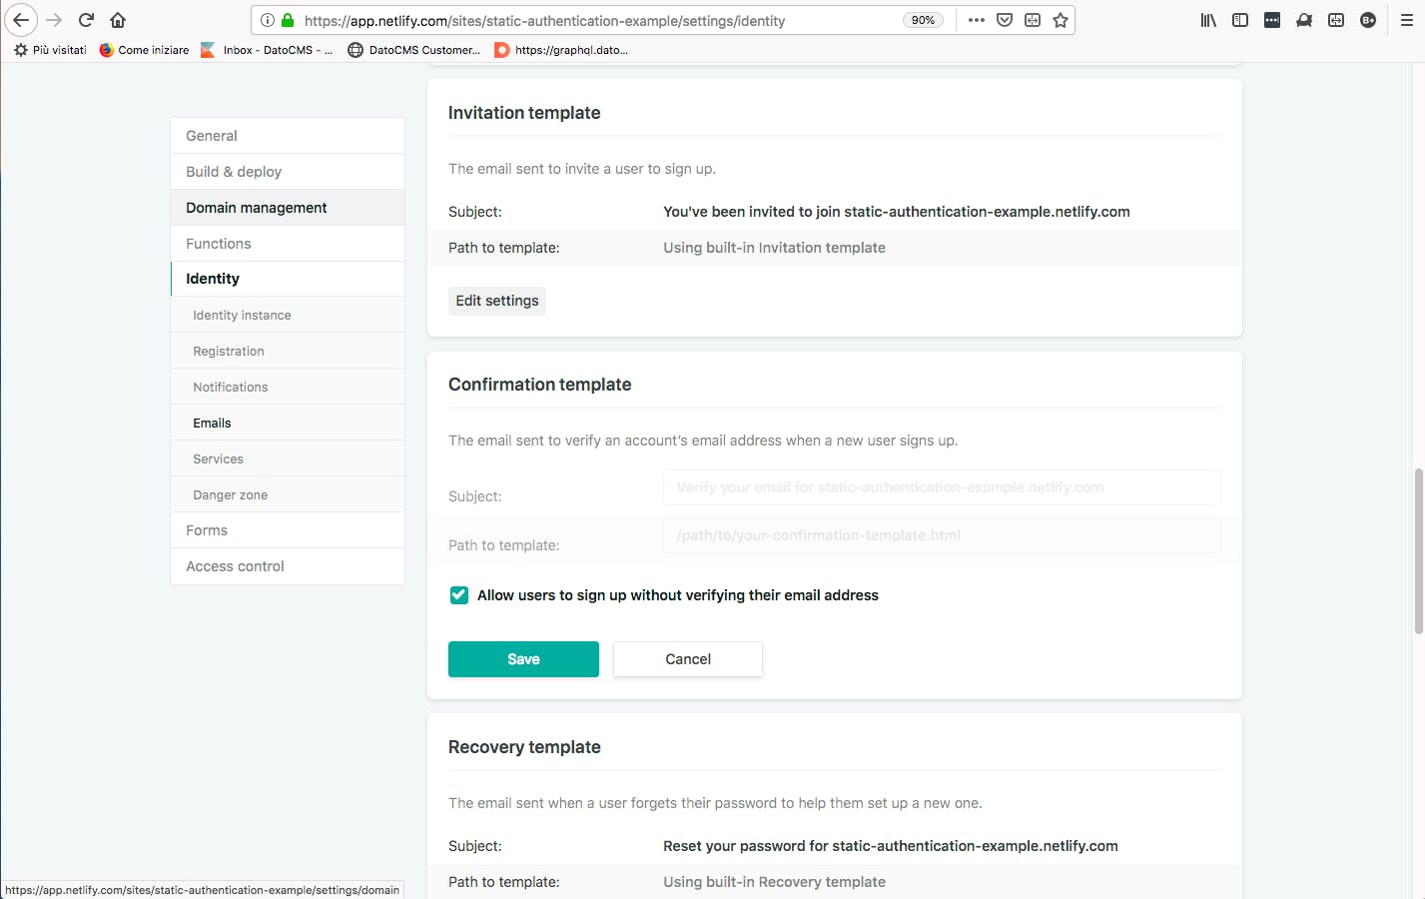Click the page vertical scrollbar thumb
The image size is (1425, 899).
1418,551
